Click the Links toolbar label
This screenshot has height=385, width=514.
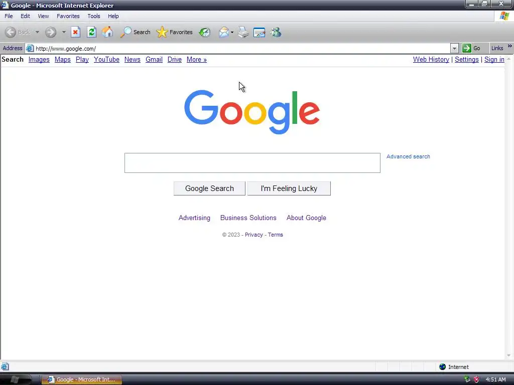(497, 48)
